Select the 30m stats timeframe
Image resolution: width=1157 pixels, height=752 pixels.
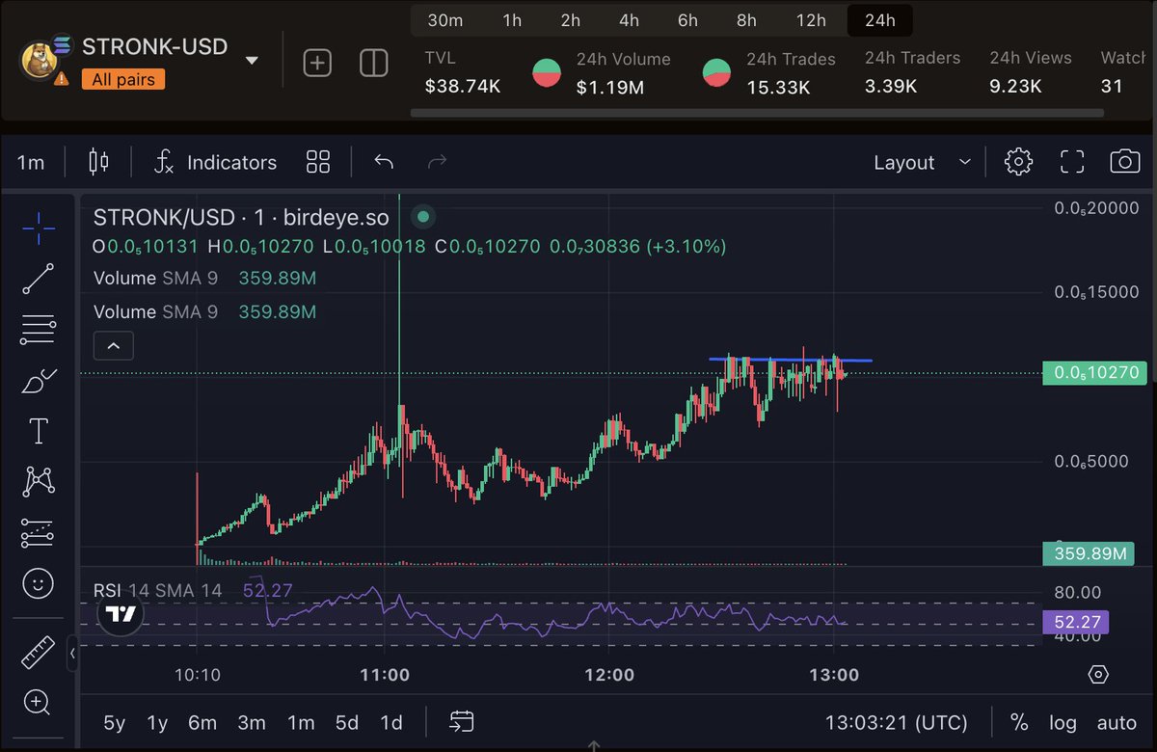pyautogui.click(x=444, y=20)
